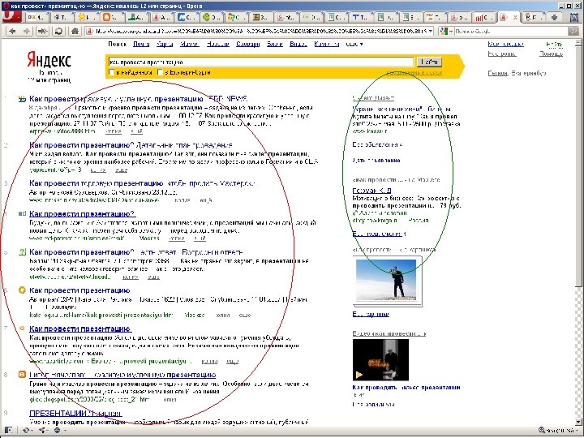Go forward using the Forward arrow
This screenshot has width=584, height=438.
click(x=26, y=32)
